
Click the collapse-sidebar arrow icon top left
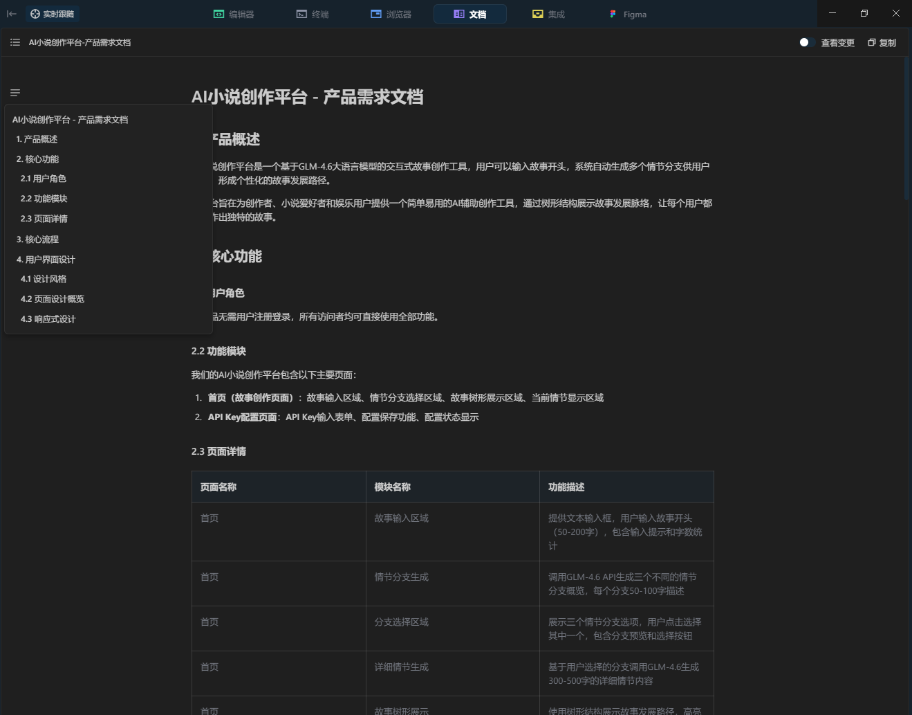point(11,13)
